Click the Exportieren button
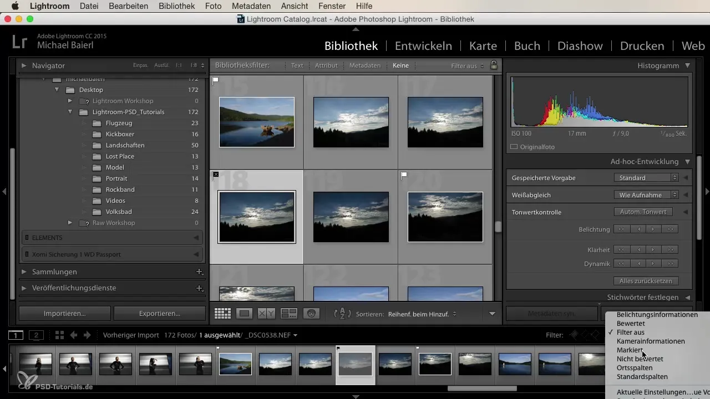The height and width of the screenshot is (399, 710). pos(159,313)
